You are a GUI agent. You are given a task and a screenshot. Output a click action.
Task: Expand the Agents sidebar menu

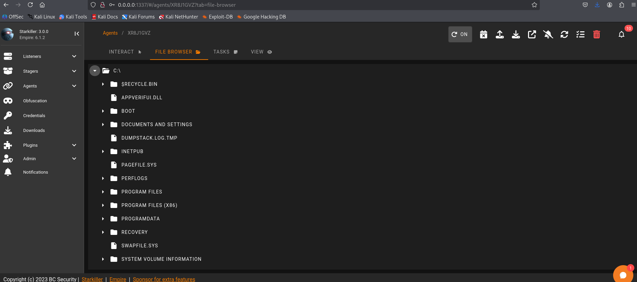point(74,86)
